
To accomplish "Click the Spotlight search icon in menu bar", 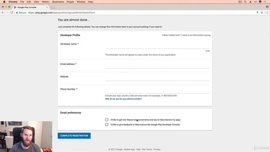I will [x=245, y=2].
